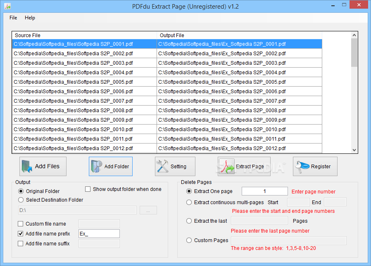Click the PDFdu app icon in the title bar

tap(7, 6)
